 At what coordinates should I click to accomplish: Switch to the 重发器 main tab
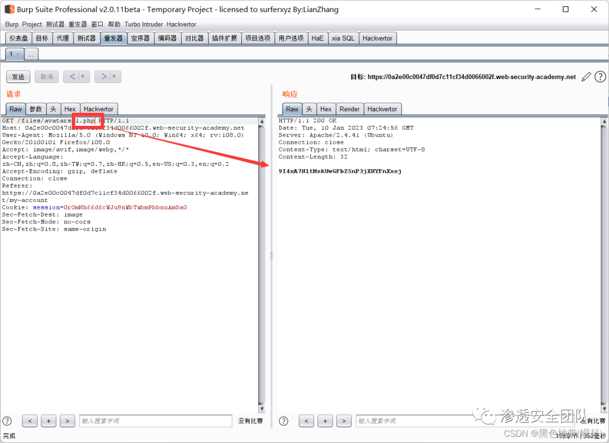tap(113, 38)
